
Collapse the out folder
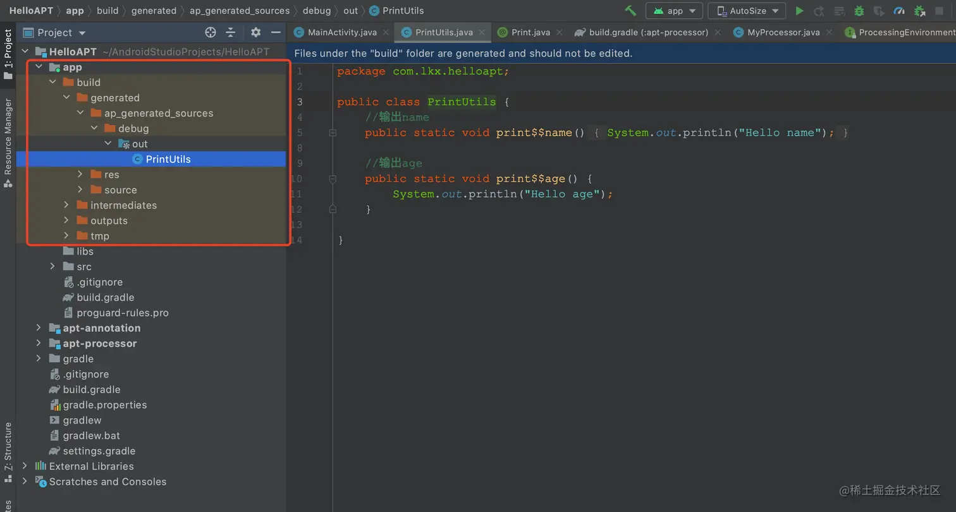click(108, 144)
